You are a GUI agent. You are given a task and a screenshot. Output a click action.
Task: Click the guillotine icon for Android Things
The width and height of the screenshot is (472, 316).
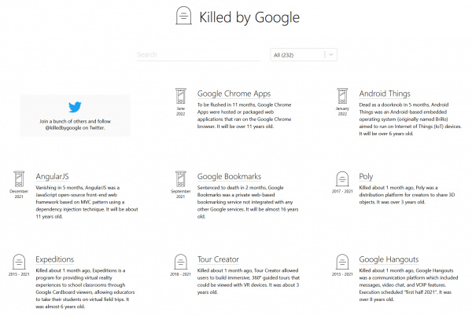pyautogui.click(x=342, y=97)
